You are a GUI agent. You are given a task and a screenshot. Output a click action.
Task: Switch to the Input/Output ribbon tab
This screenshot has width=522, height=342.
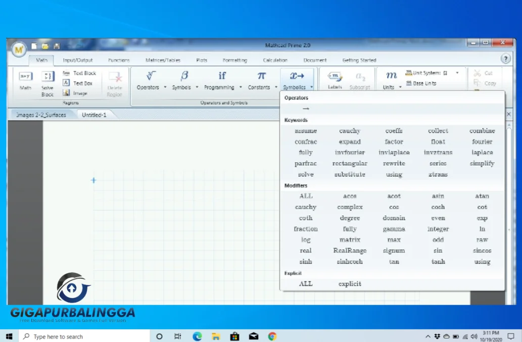pyautogui.click(x=78, y=60)
